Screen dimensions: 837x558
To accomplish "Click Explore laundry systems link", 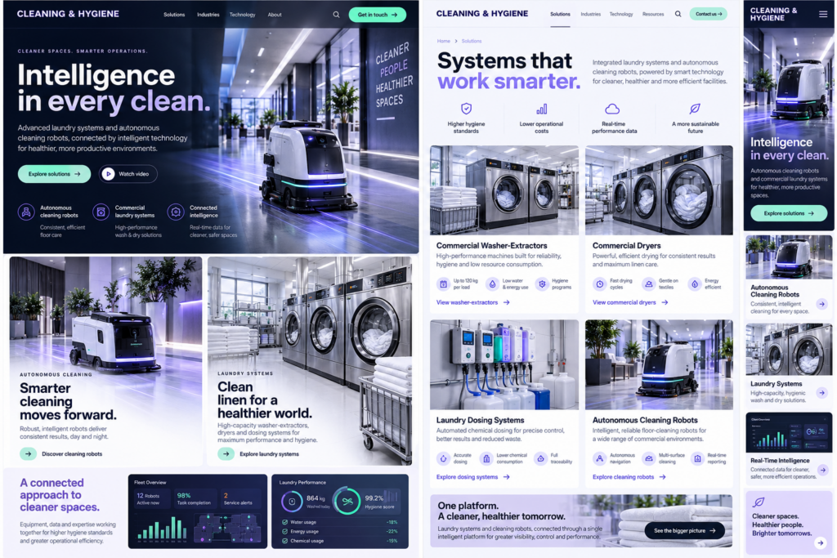I will pos(259,454).
